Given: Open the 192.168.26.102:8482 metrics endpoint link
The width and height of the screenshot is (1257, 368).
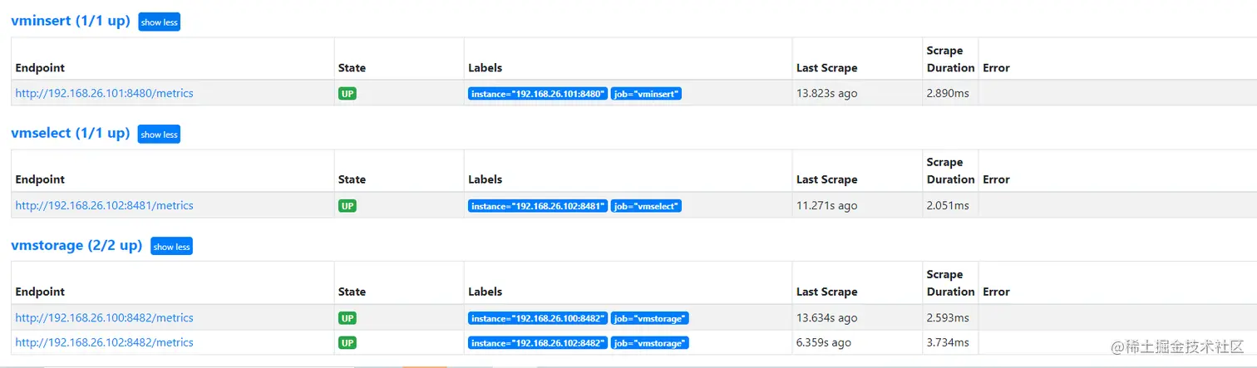Looking at the screenshot, I should tap(104, 342).
